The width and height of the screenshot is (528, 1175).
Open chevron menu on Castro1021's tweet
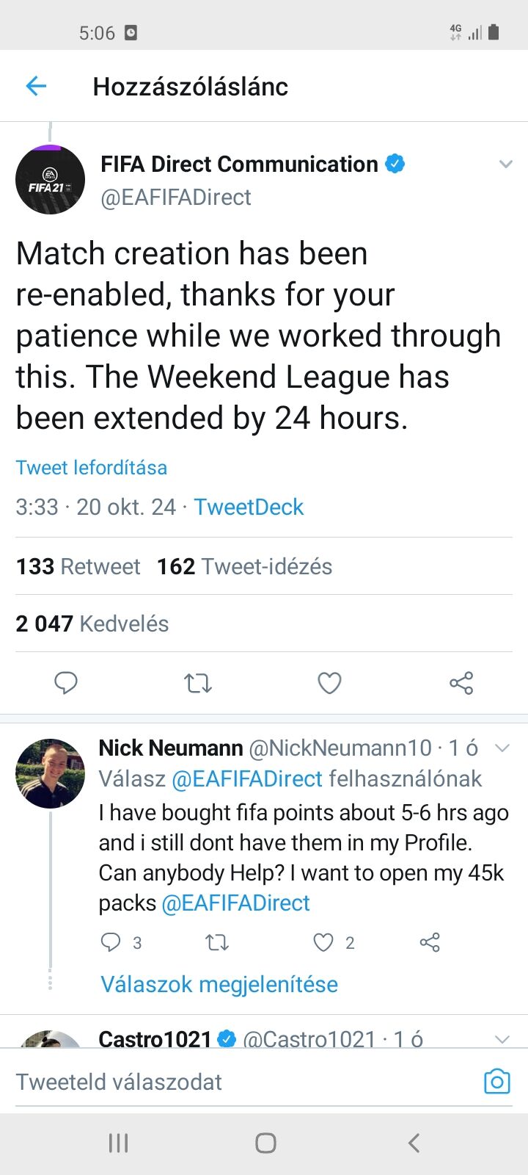[502, 1039]
